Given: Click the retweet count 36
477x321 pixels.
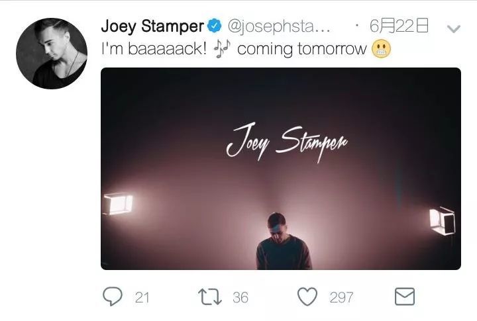Looking at the screenshot, I should [240, 298].
